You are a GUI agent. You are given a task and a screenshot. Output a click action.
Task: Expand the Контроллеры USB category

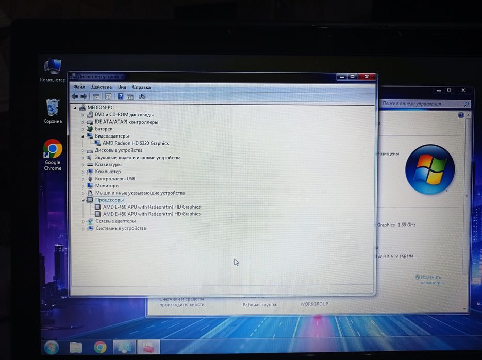coord(83,179)
